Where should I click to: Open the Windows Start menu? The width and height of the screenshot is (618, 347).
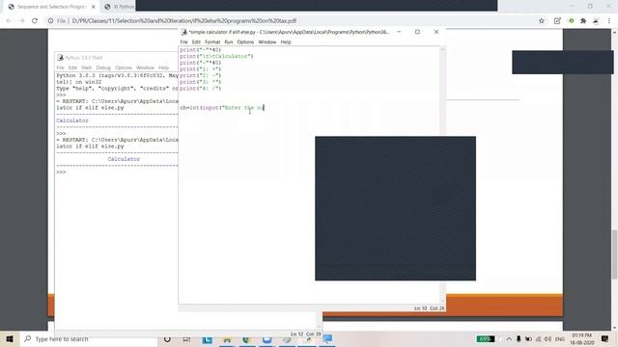point(10,338)
